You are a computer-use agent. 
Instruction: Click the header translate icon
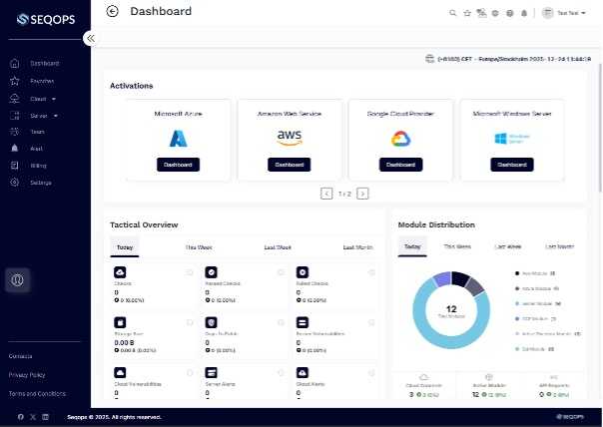point(481,13)
